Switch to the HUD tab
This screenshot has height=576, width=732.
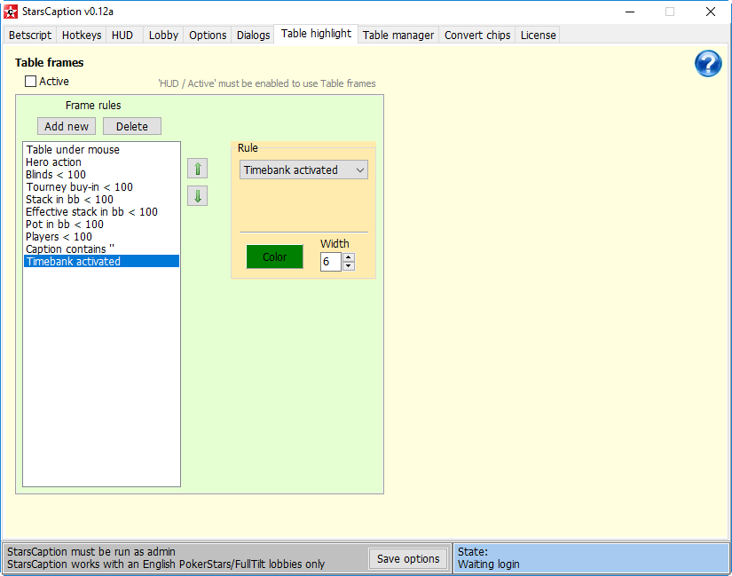(122, 35)
